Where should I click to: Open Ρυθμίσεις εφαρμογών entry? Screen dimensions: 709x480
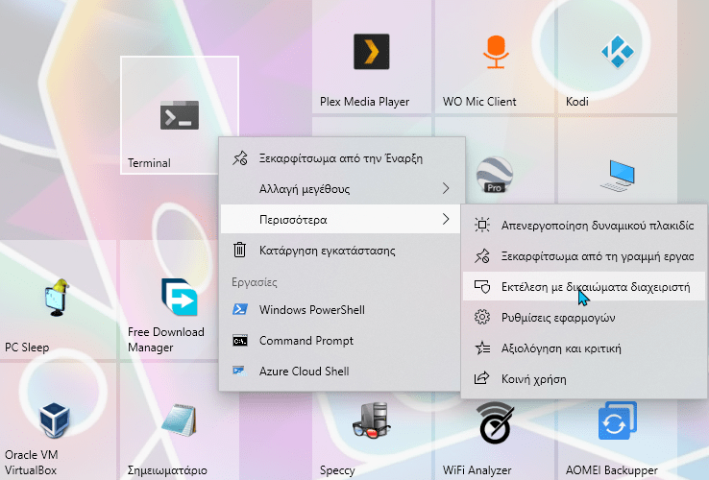pyautogui.click(x=584, y=318)
